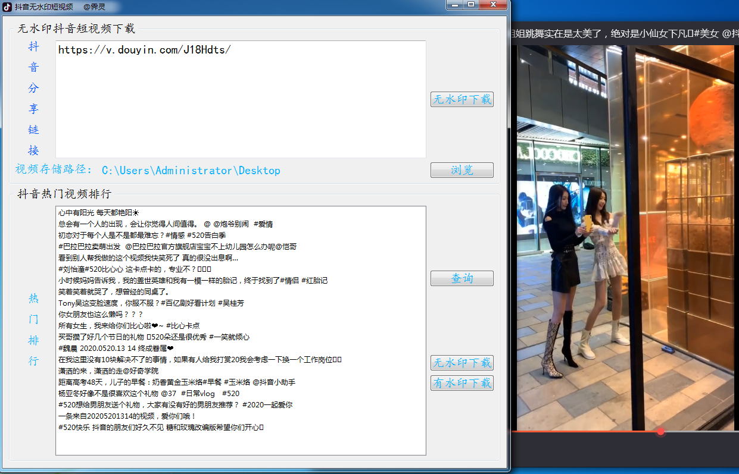The width and height of the screenshot is (739, 474).
Task: Select the row starting "初恋对于每个人"
Action: pyautogui.click(x=241, y=235)
